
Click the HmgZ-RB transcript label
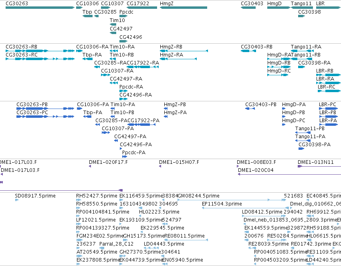point(171,47)
